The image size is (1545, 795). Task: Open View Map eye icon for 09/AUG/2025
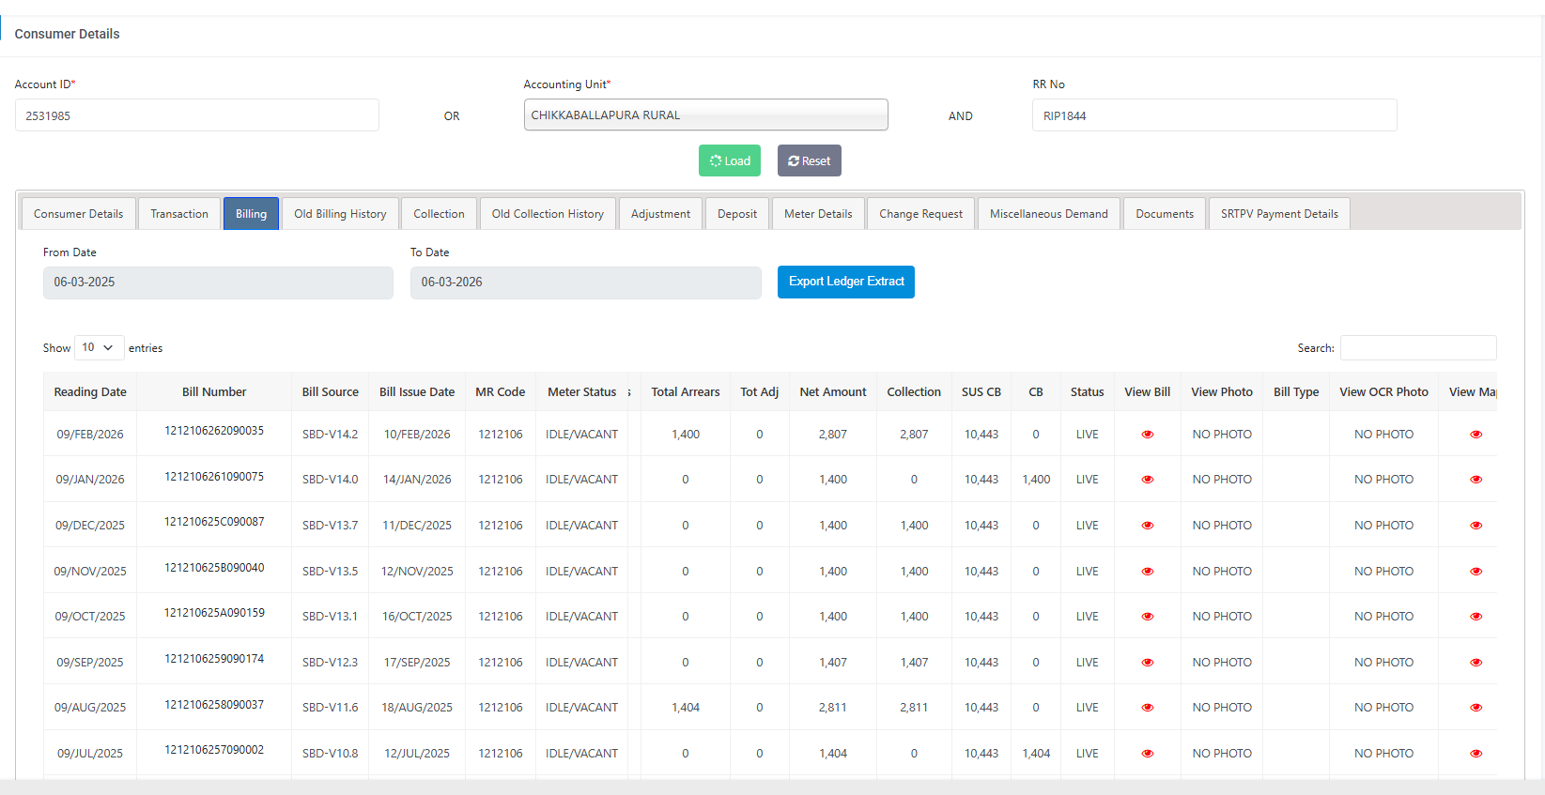tap(1475, 708)
